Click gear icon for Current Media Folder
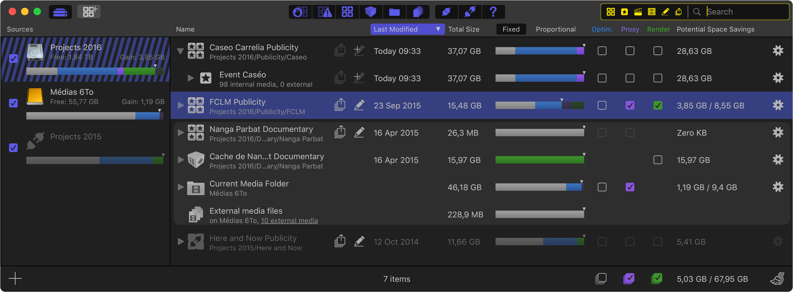793x292 pixels. [778, 187]
